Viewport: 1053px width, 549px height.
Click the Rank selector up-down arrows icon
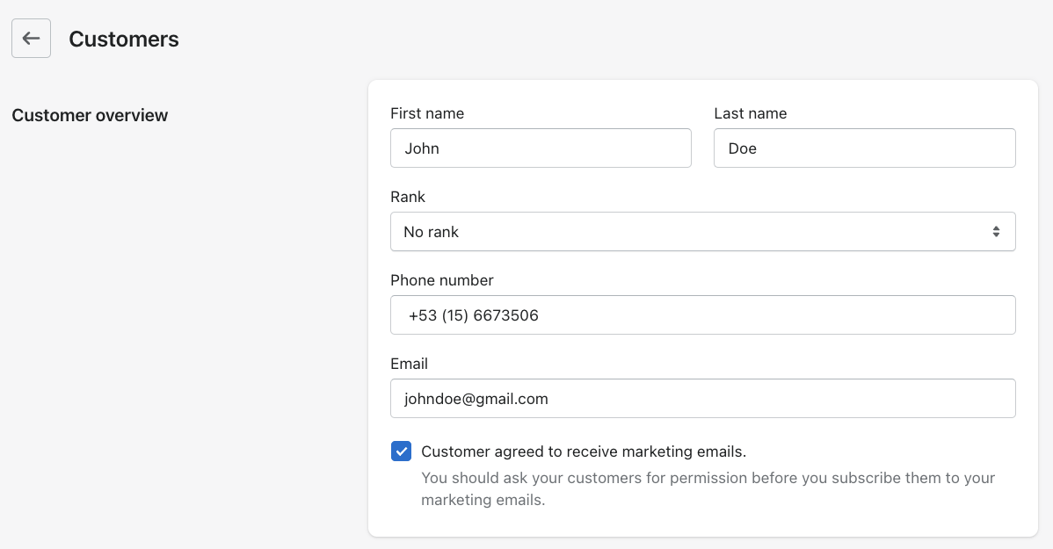pos(996,232)
